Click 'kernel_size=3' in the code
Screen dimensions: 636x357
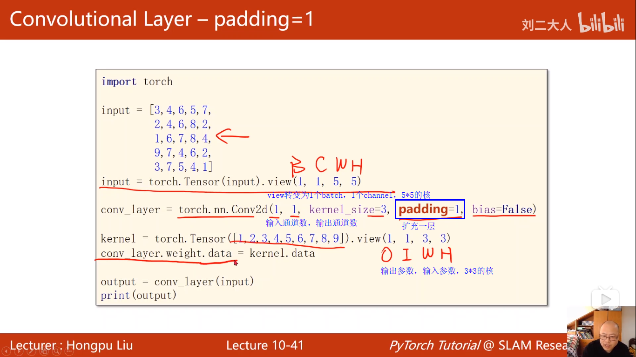pos(348,210)
